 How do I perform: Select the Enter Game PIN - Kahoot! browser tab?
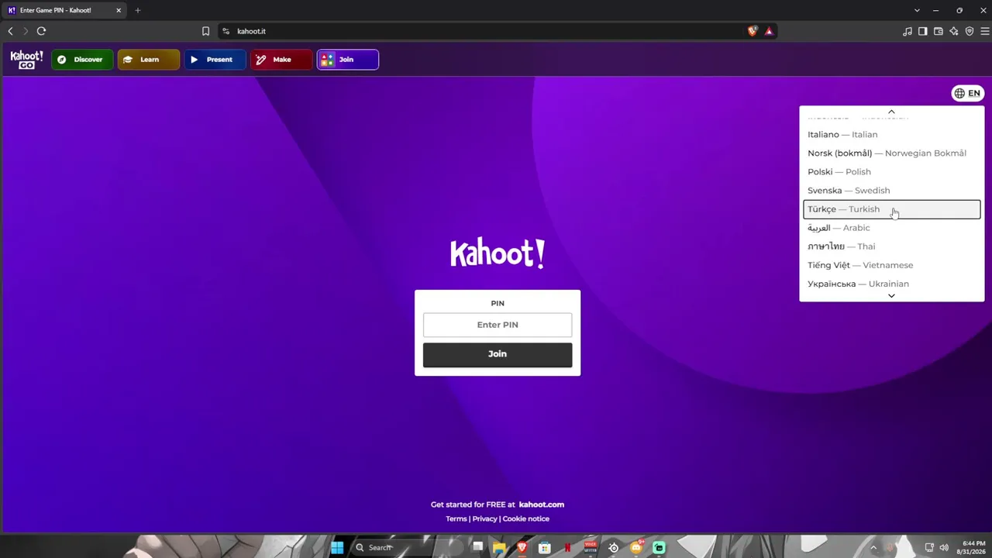coord(65,10)
